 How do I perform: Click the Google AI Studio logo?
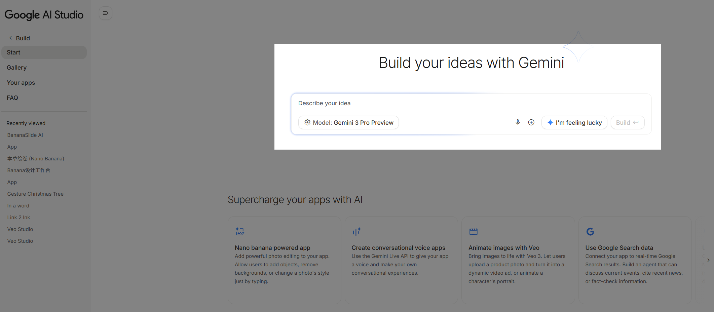(44, 15)
